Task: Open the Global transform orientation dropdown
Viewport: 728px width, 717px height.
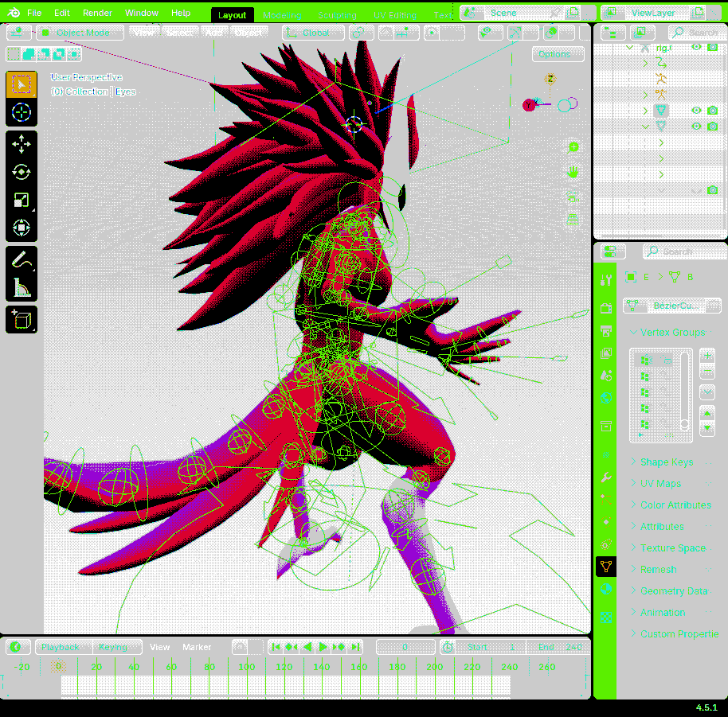Action: 313,33
